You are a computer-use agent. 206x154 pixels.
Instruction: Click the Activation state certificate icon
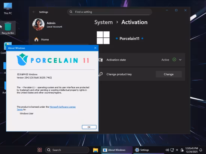pos(101,60)
